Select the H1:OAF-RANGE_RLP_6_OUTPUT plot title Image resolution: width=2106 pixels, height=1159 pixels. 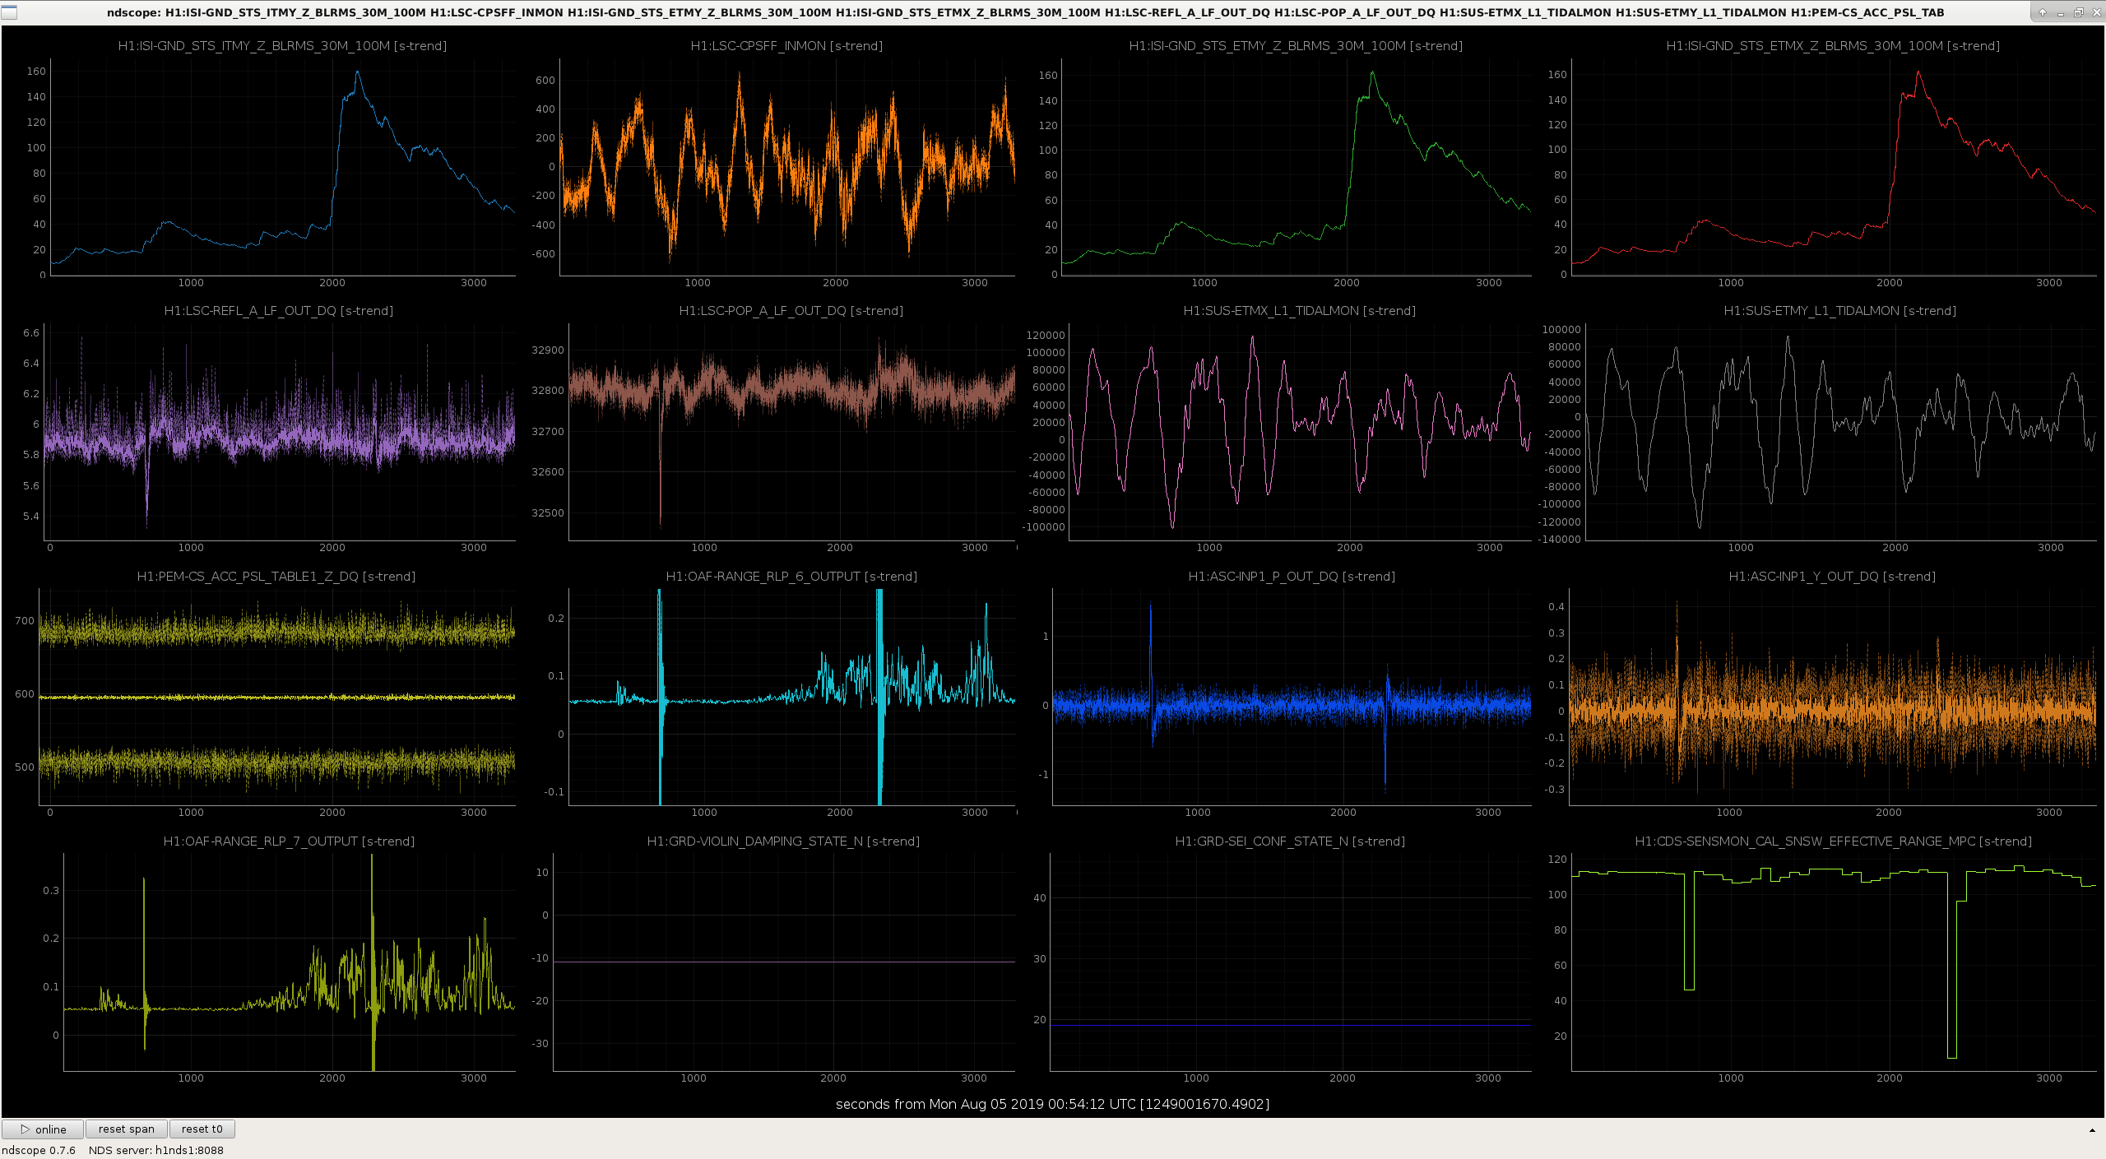(x=791, y=577)
